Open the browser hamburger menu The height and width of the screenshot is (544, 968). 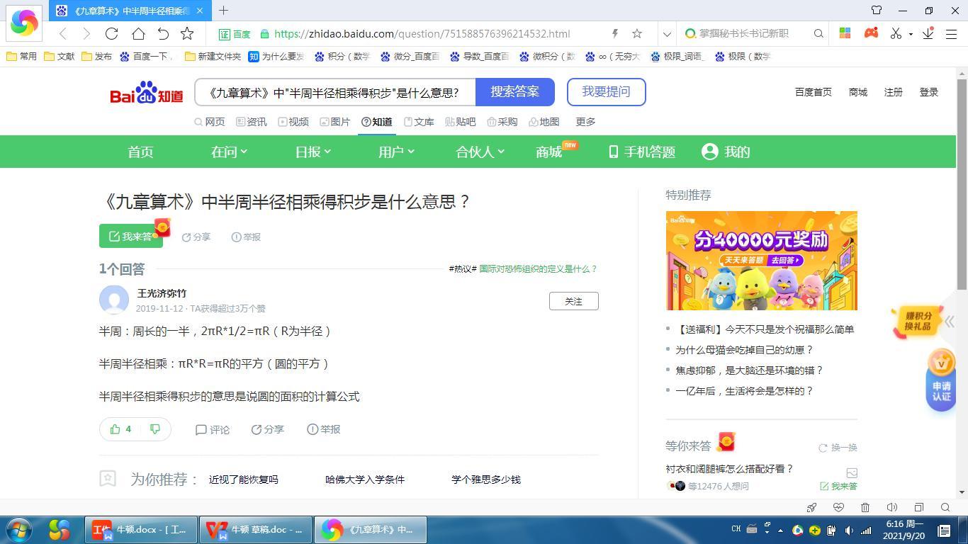click(950, 33)
